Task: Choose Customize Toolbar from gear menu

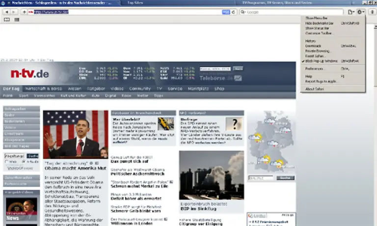Action: (x=333, y=33)
